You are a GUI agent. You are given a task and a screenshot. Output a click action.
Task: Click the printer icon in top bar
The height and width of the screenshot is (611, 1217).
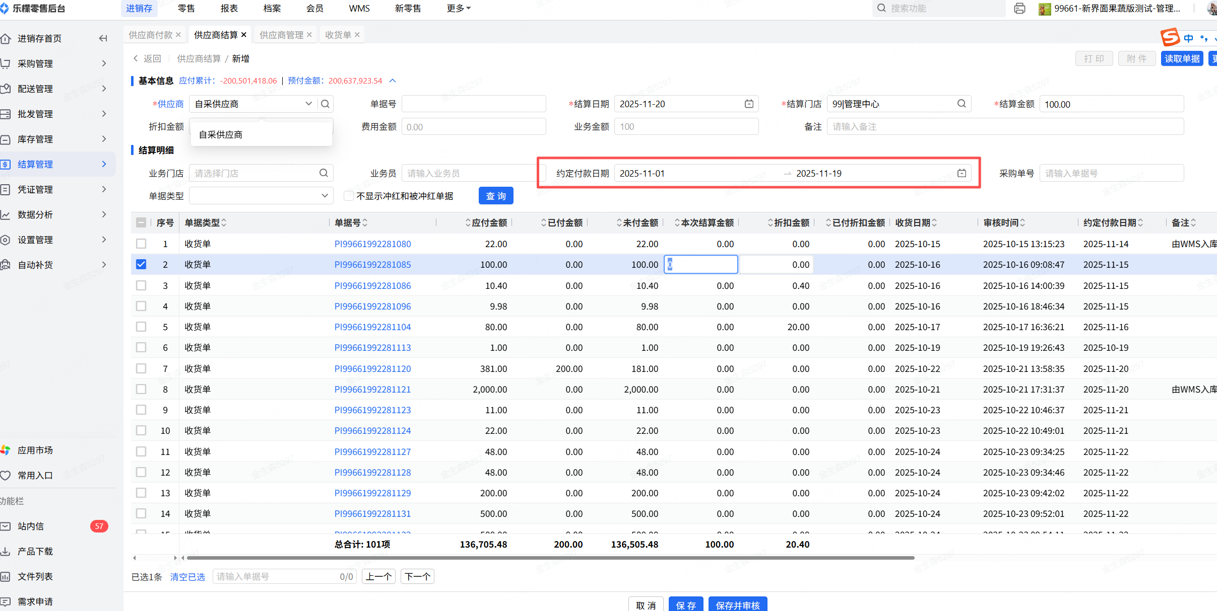point(1019,9)
